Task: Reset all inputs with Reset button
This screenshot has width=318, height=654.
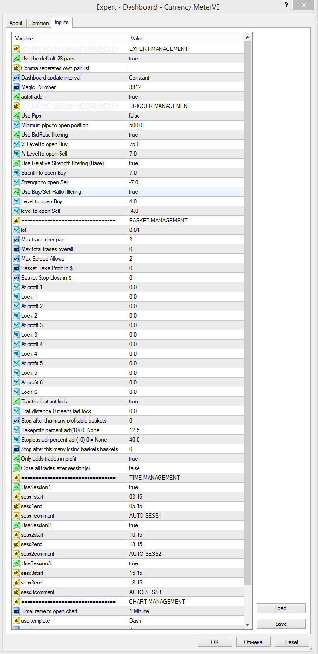Action: (292, 642)
